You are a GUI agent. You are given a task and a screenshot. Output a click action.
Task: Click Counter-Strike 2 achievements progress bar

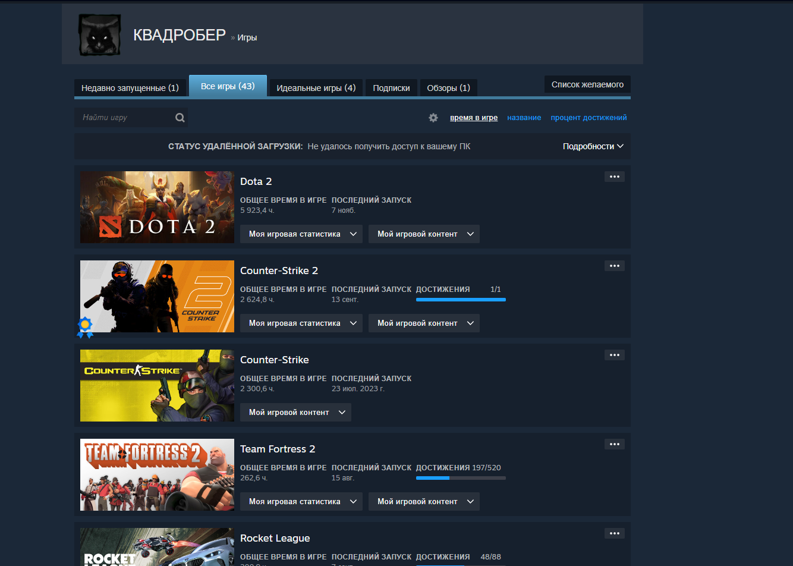pos(461,300)
